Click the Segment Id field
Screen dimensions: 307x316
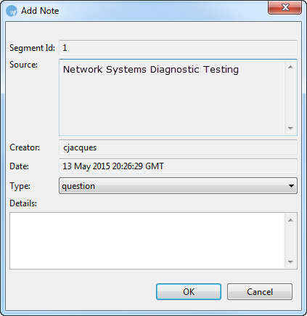point(178,47)
